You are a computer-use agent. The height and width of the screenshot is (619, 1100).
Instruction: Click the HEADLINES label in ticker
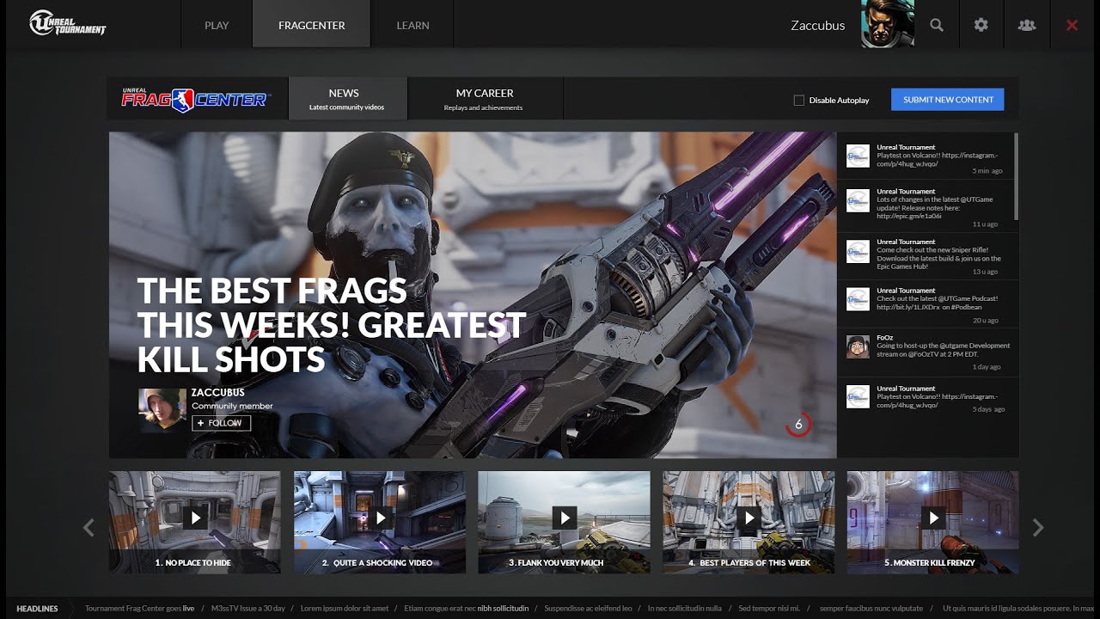(37, 609)
